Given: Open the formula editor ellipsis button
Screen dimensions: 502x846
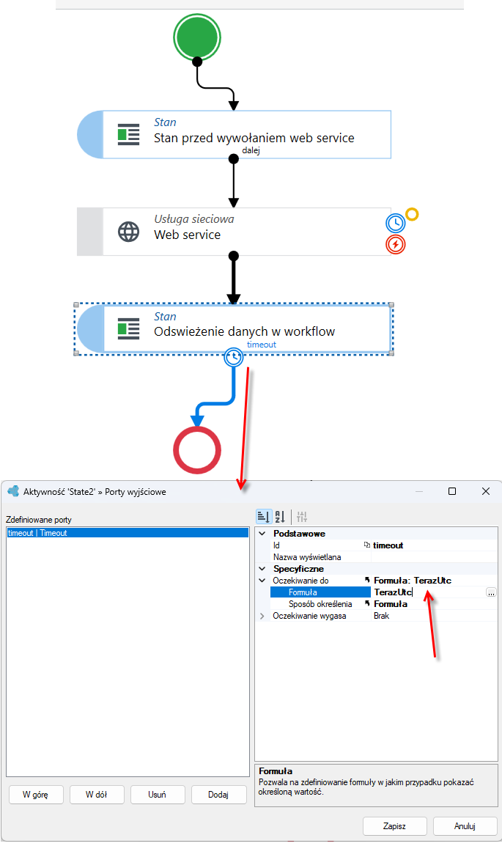Looking at the screenshot, I should click(x=491, y=592).
